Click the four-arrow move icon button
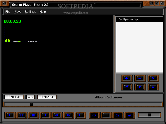 [94, 115]
